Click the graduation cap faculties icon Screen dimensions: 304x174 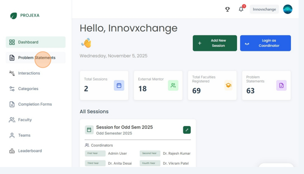228,85
